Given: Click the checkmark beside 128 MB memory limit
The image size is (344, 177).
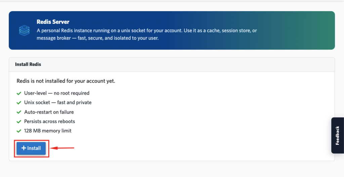Looking at the screenshot, I should coord(19,131).
